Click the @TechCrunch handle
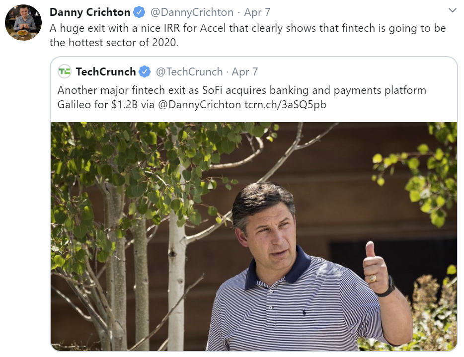This screenshot has height=357, width=464. point(189,71)
